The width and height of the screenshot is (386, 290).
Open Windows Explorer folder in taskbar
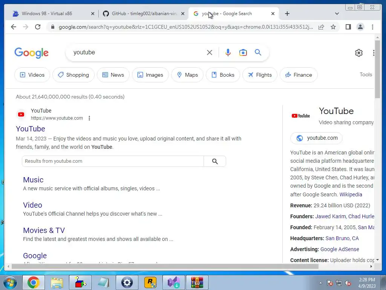tap(57, 282)
